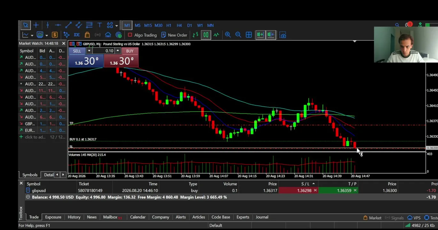Switch to M15 timeframe

(x=148, y=25)
